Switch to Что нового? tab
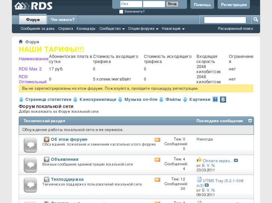Viewport: 272px width, 203px height. click(x=62, y=20)
